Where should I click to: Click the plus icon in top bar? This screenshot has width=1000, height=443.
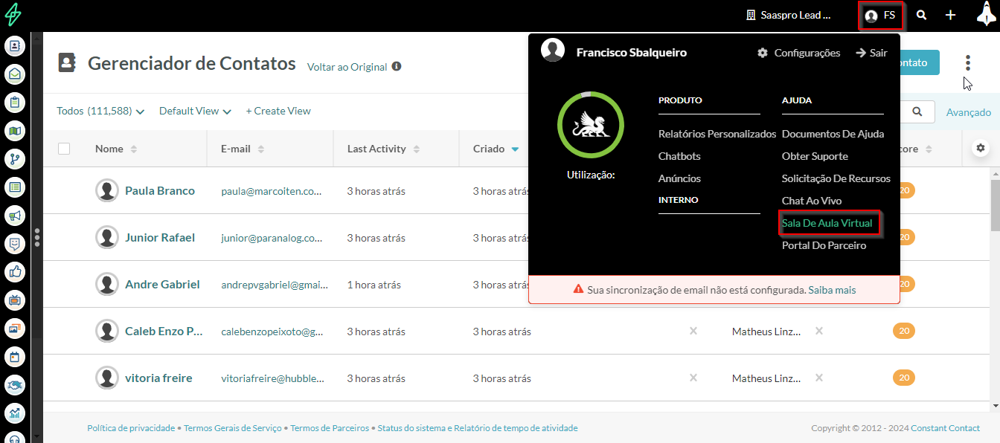point(950,15)
